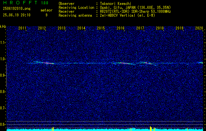Click the HROFFT title text
This screenshot has width=206, height=131.
20,3
